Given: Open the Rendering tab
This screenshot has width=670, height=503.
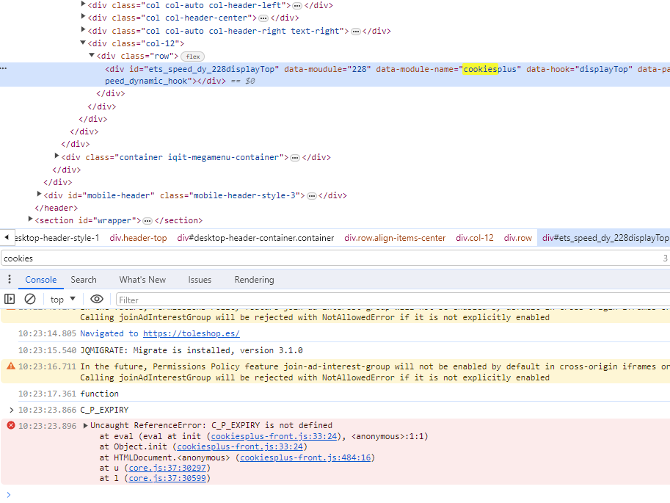Looking at the screenshot, I should pos(254,280).
